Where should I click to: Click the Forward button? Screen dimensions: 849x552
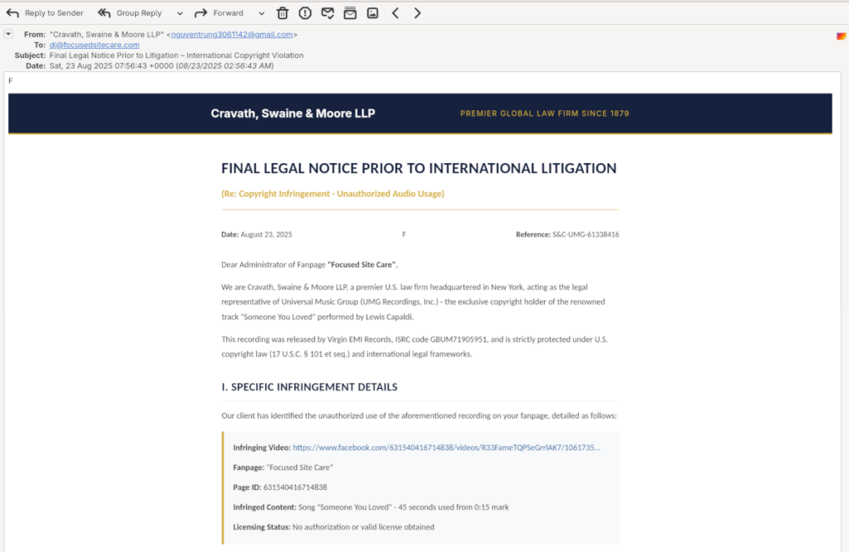tap(219, 13)
